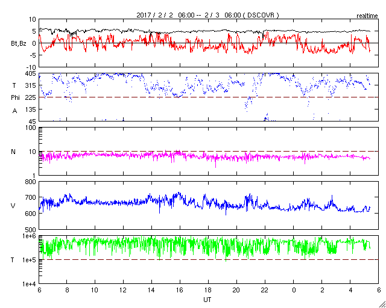This screenshot has width=386, height=308.
Task: Click the 'V' velocity axis label
Action: click(x=13, y=206)
